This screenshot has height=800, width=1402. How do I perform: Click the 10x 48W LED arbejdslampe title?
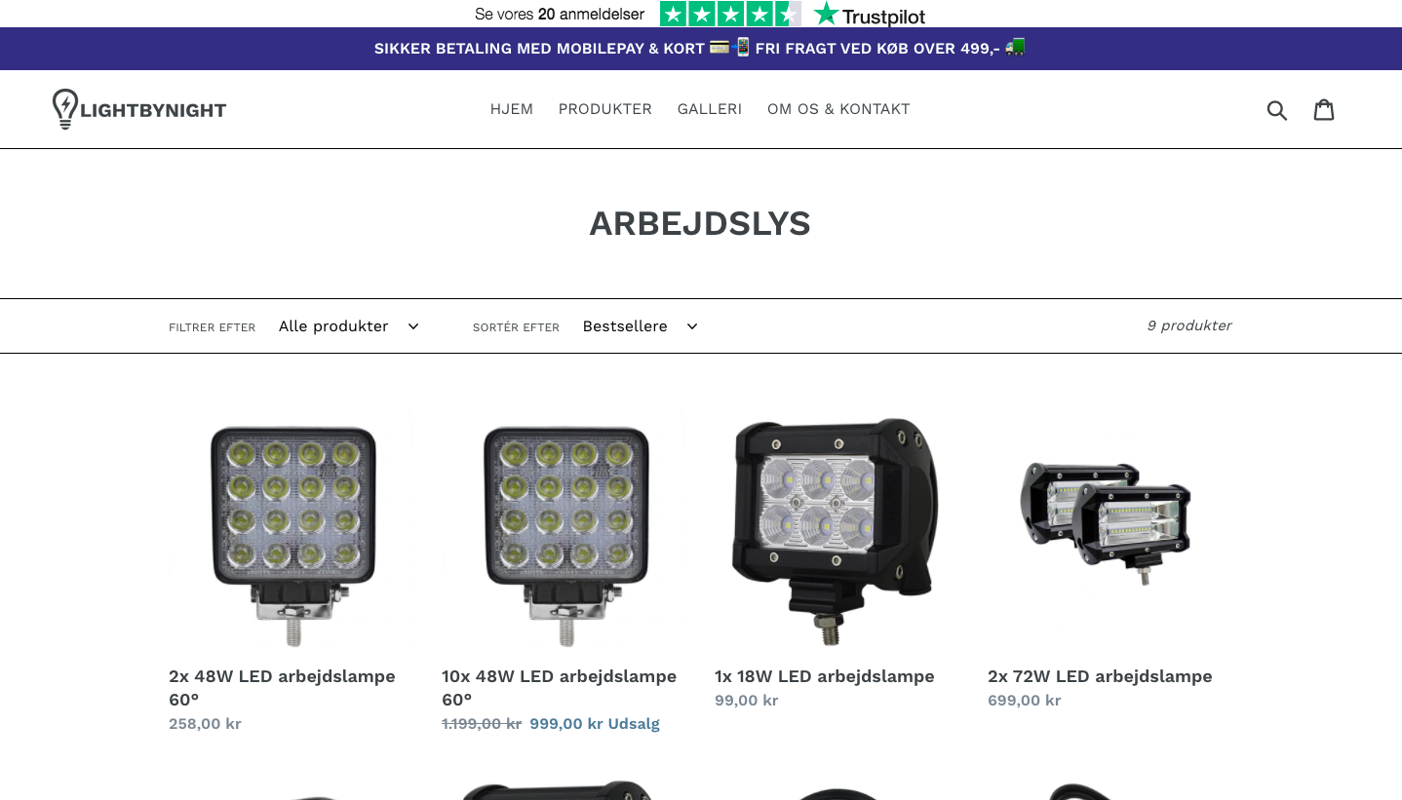click(559, 688)
